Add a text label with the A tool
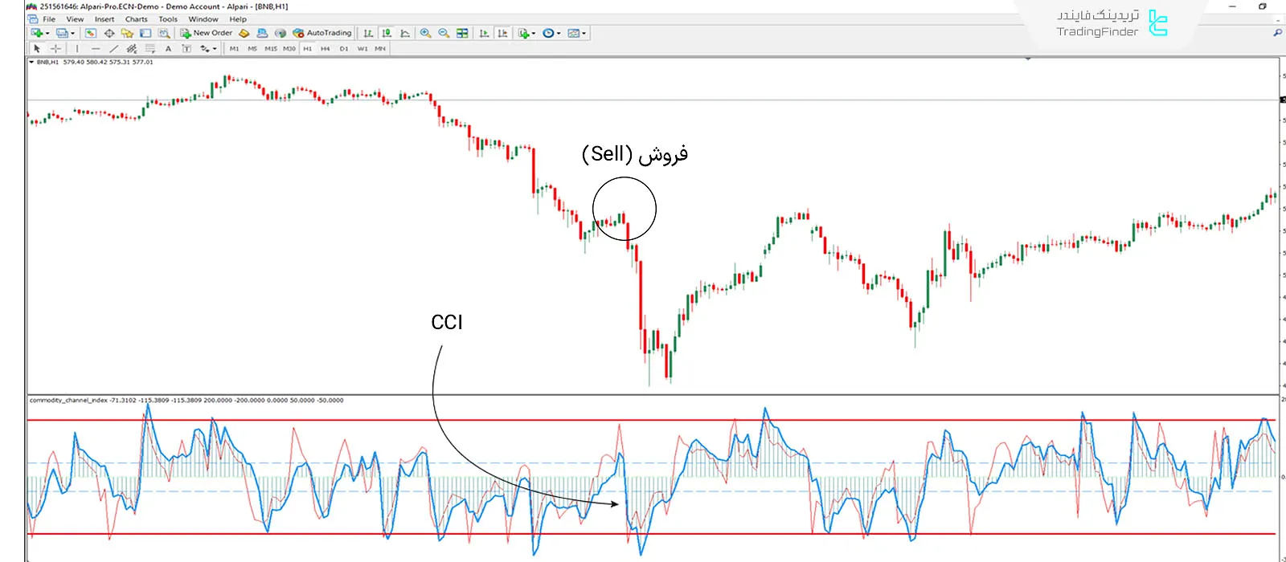Screen dimensions: 1286x562 [168, 49]
